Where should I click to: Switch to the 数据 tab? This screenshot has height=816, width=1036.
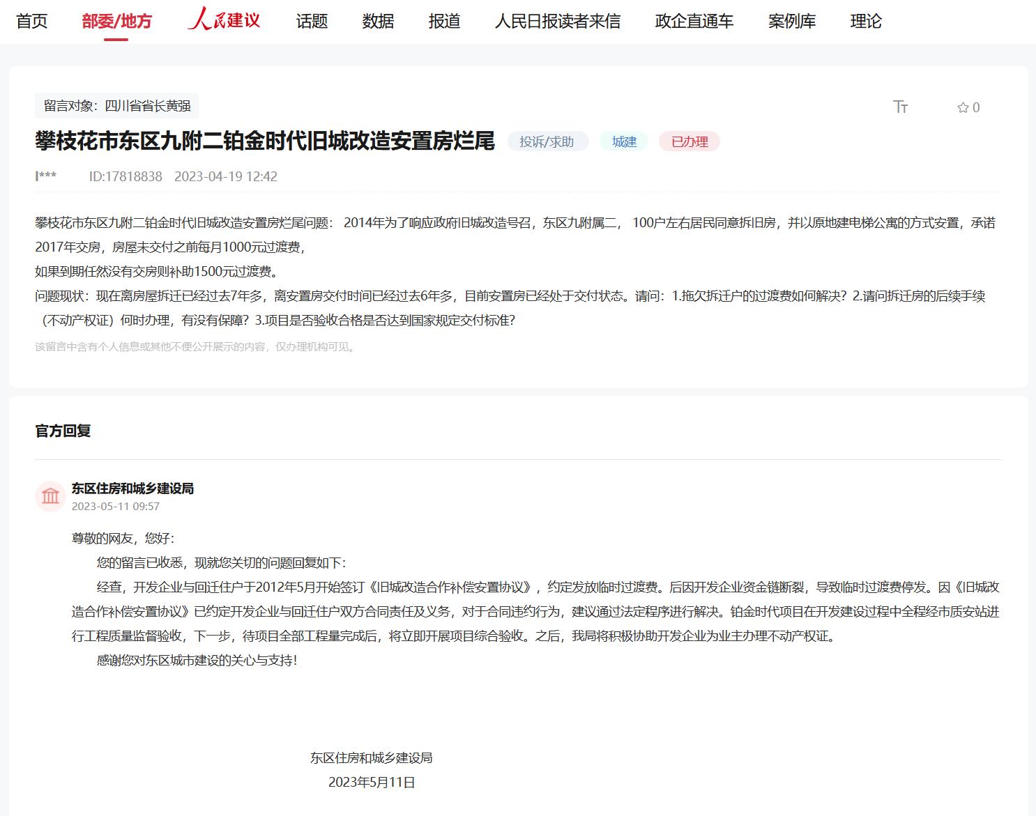click(378, 22)
